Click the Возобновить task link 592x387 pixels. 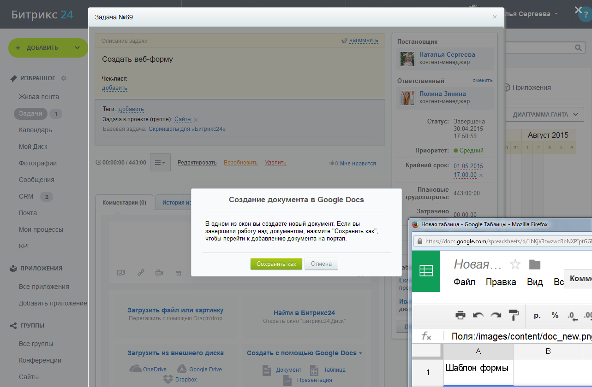click(240, 163)
